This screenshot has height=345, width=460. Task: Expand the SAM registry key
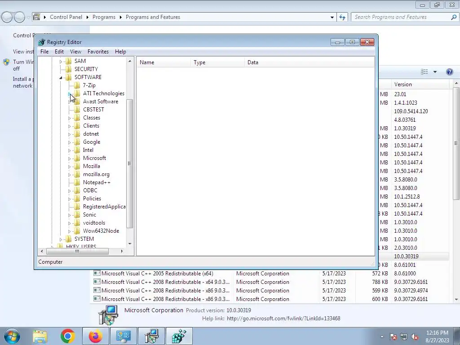(x=61, y=61)
